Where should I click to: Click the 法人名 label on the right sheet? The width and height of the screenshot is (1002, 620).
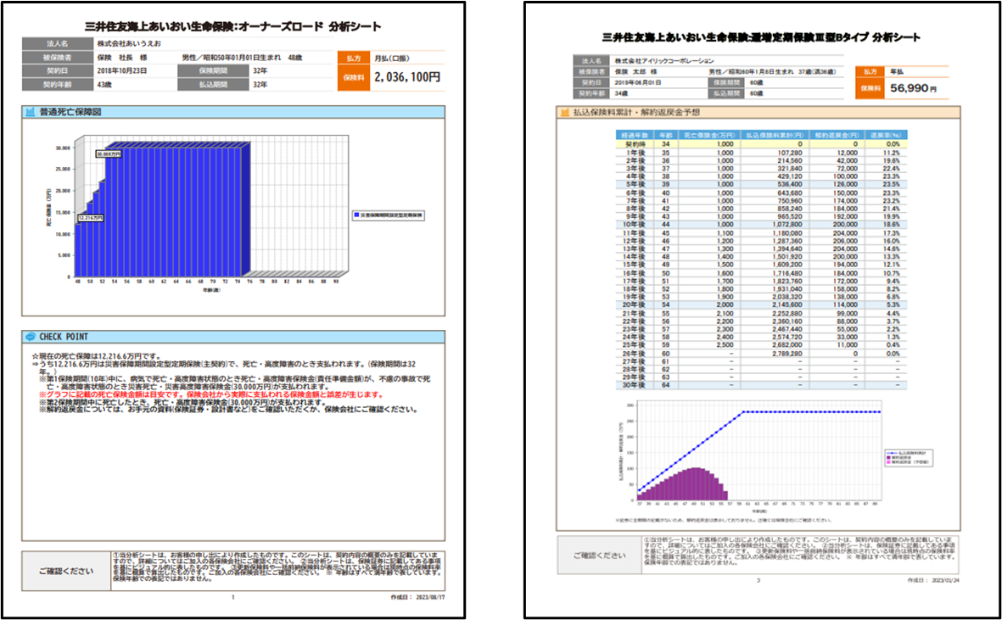click(x=591, y=61)
